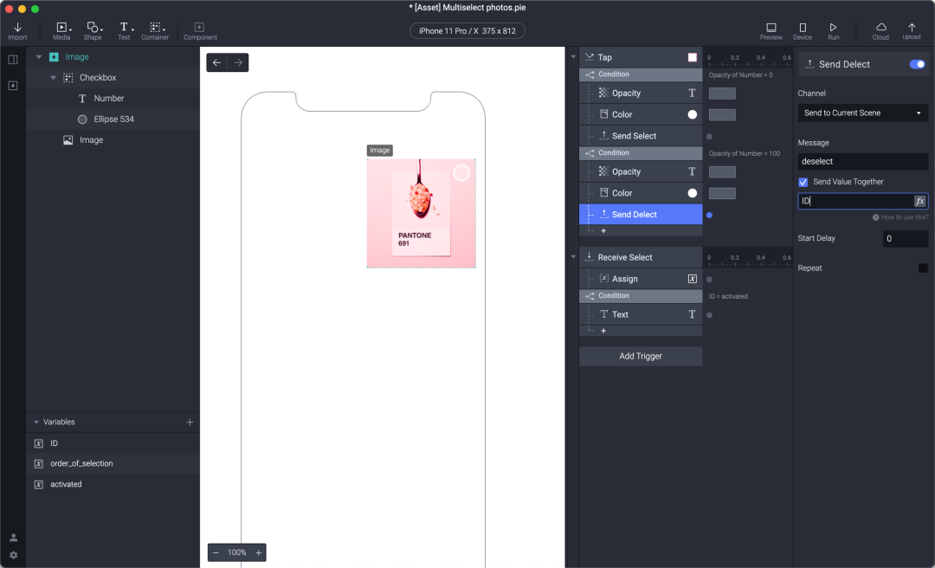Open the device size selector iPhone 11 Pro

tap(467, 31)
